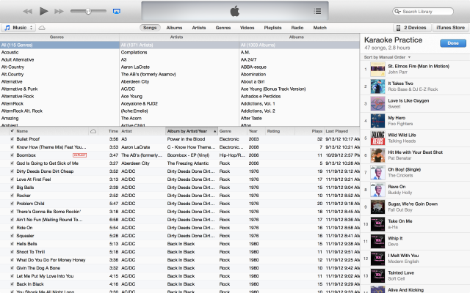The width and height of the screenshot is (470, 293).
Task: Uncheck the Boombox song
Action: coord(12,155)
